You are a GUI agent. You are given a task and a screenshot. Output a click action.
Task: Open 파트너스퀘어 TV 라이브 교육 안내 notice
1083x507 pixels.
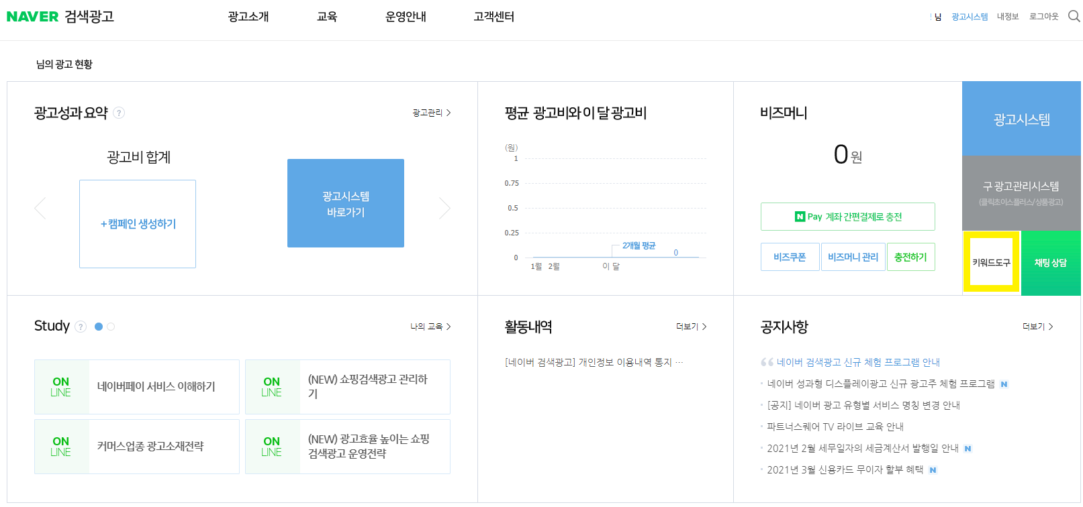835,427
